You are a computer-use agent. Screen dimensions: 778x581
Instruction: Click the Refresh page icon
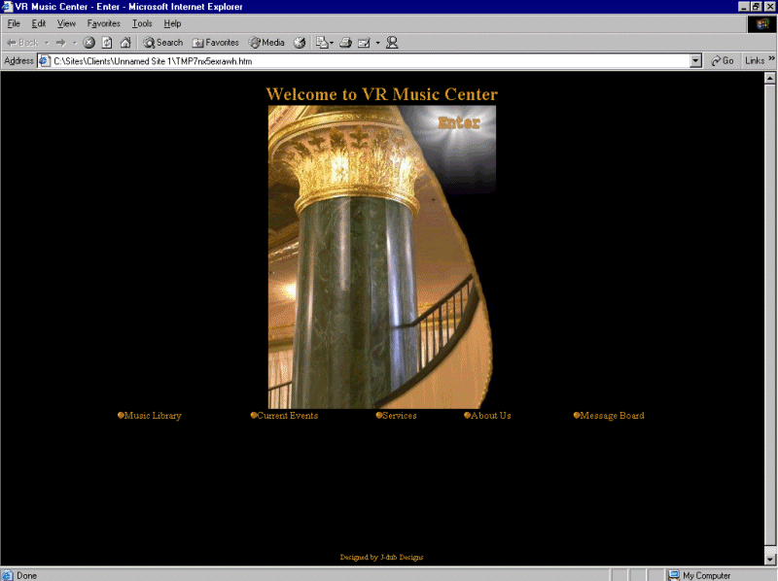click(107, 43)
